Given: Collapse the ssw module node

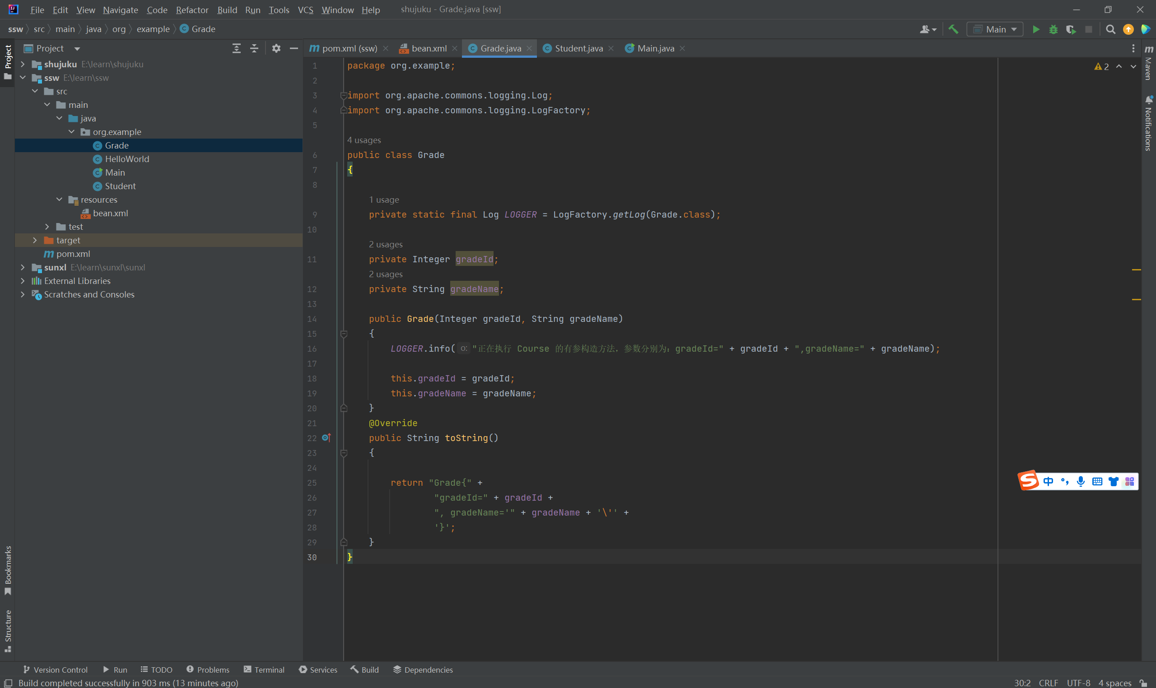Looking at the screenshot, I should coord(22,78).
